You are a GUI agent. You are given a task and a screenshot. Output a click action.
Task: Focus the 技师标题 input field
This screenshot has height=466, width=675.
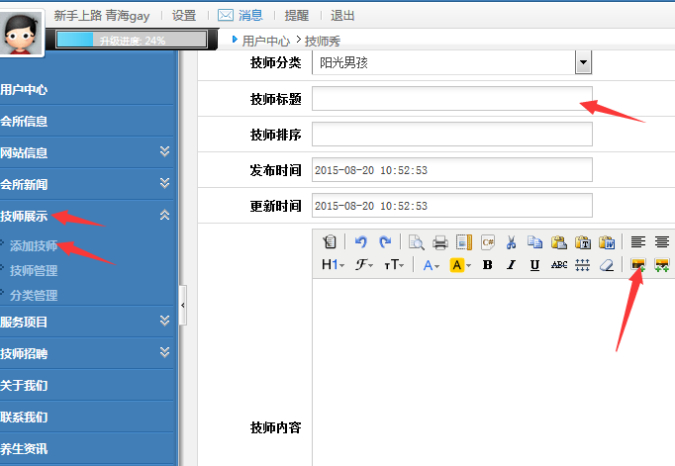tap(452, 99)
